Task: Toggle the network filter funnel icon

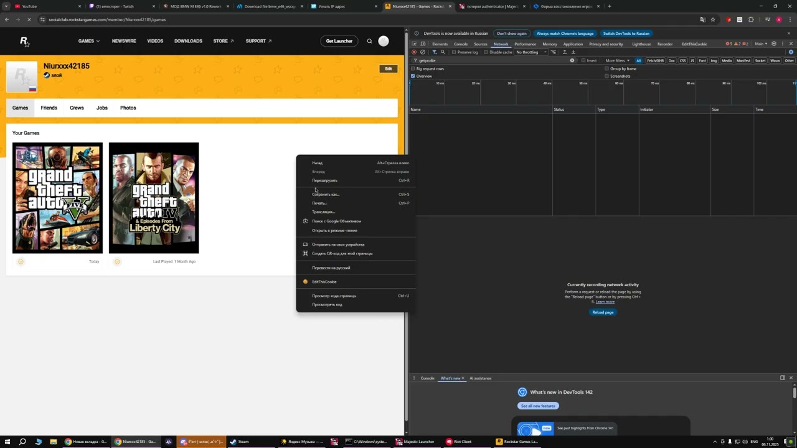Action: pyautogui.click(x=435, y=52)
